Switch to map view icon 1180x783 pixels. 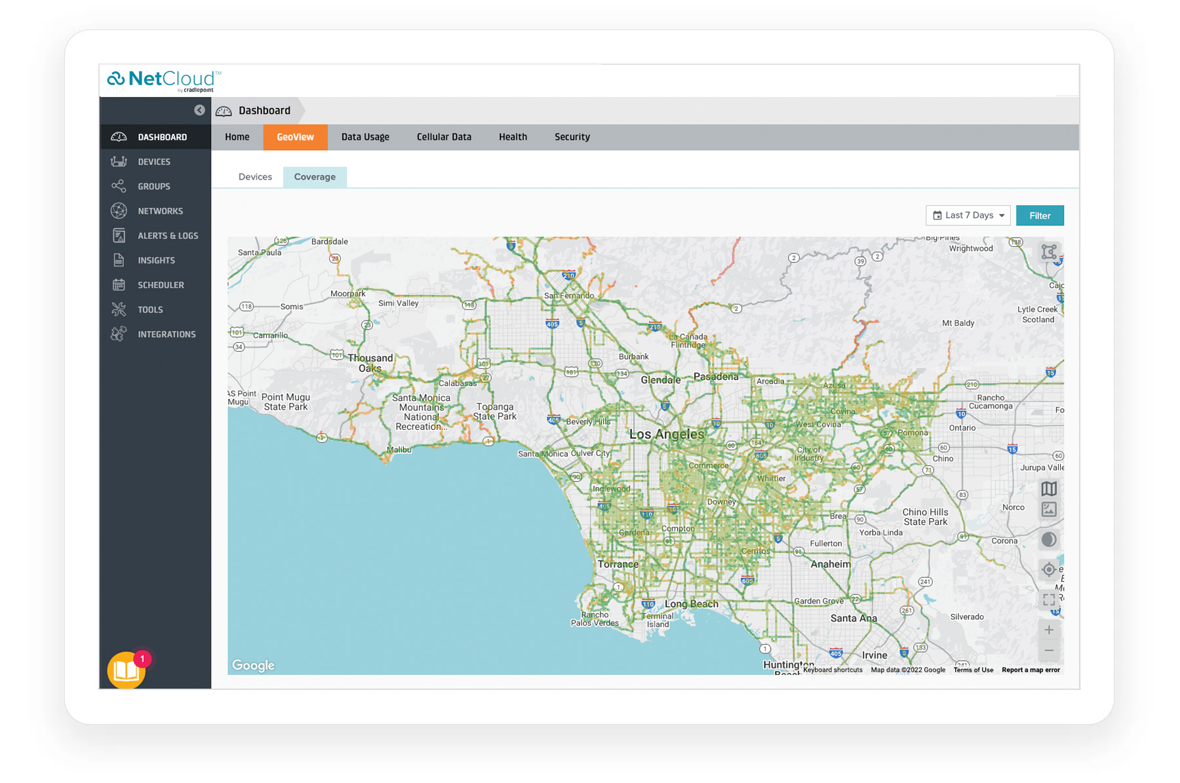[1049, 489]
